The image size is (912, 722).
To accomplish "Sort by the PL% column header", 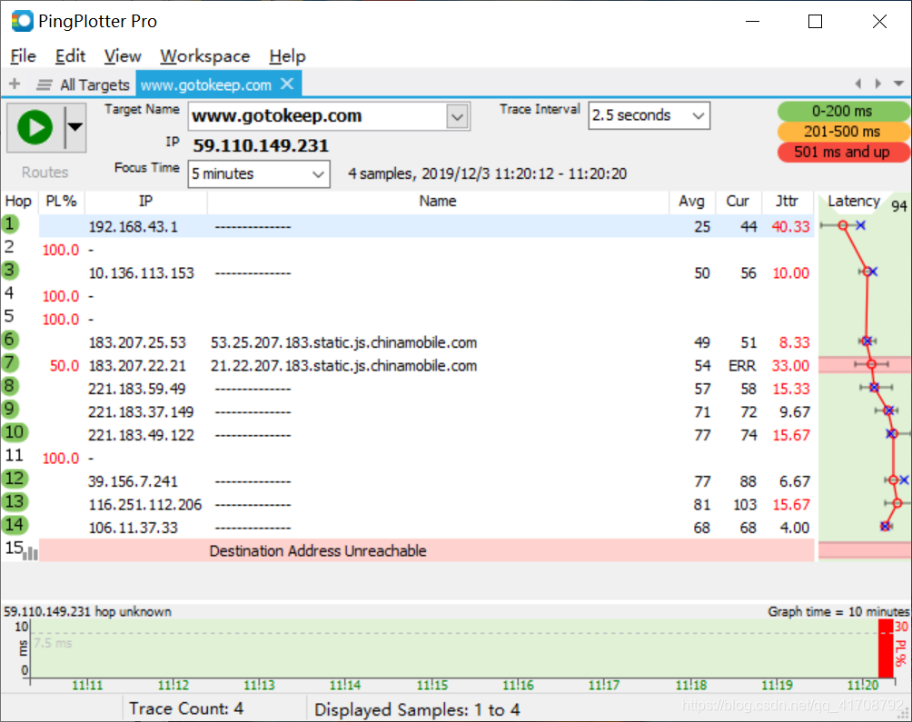I will pos(61,201).
